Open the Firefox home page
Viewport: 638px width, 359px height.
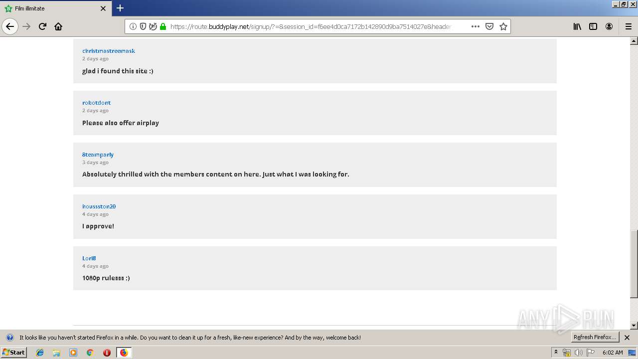click(x=58, y=26)
